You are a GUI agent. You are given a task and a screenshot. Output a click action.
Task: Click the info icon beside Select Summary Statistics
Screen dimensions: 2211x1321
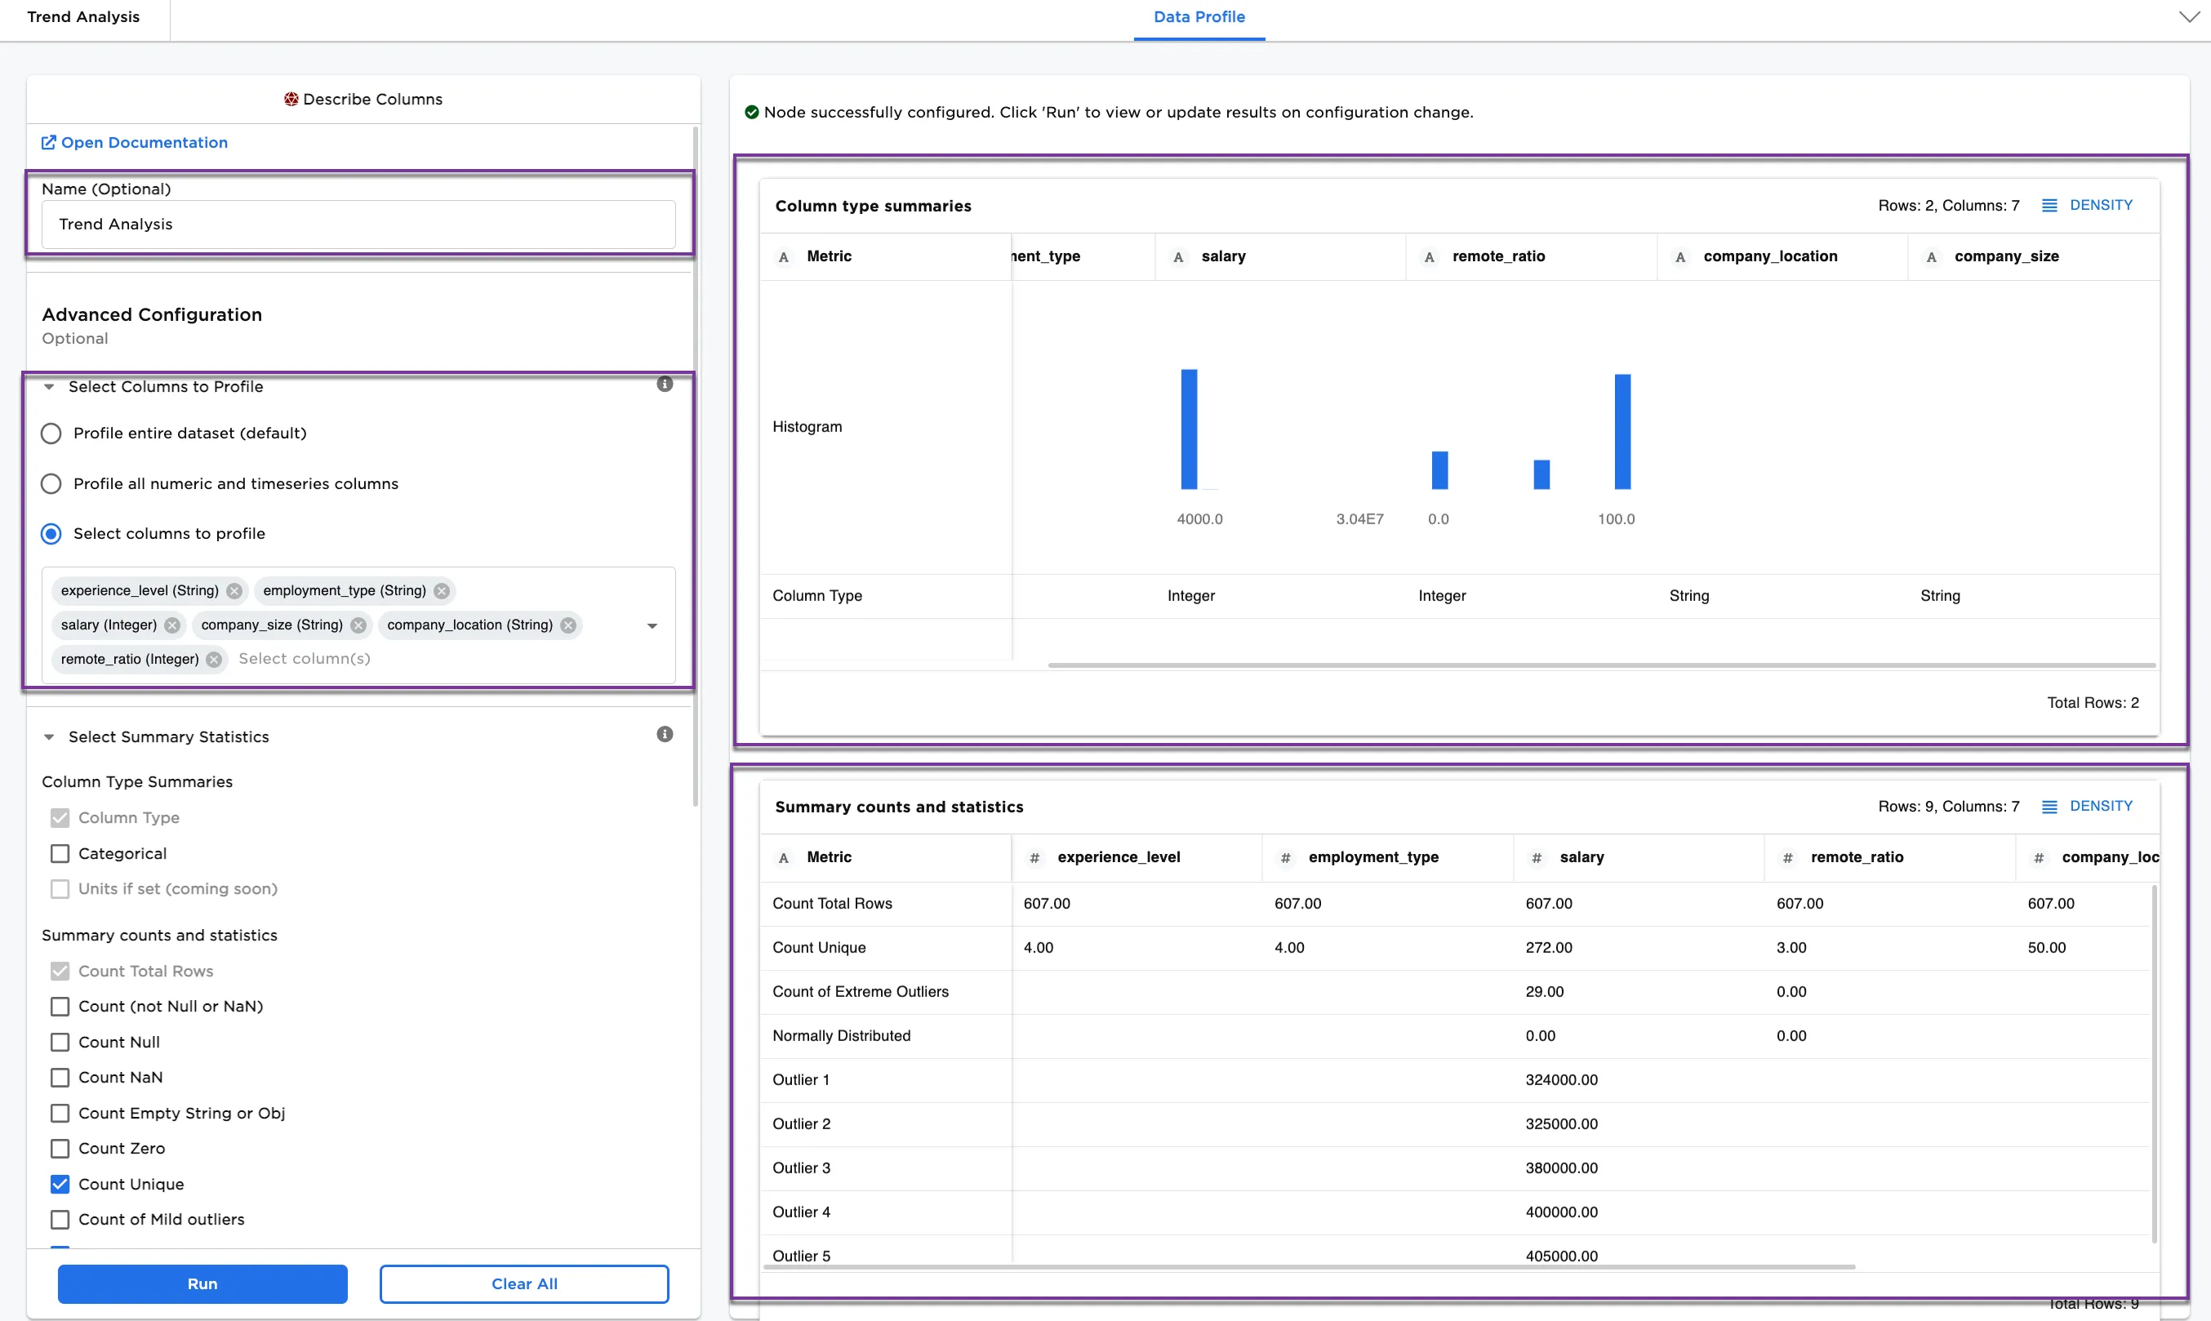click(x=665, y=733)
